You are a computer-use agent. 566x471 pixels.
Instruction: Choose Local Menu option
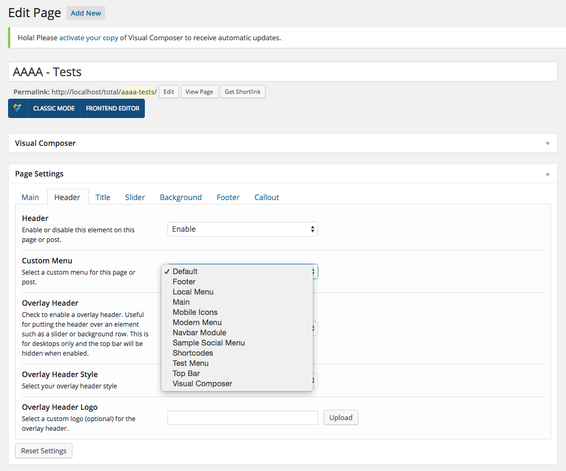pyautogui.click(x=237, y=292)
